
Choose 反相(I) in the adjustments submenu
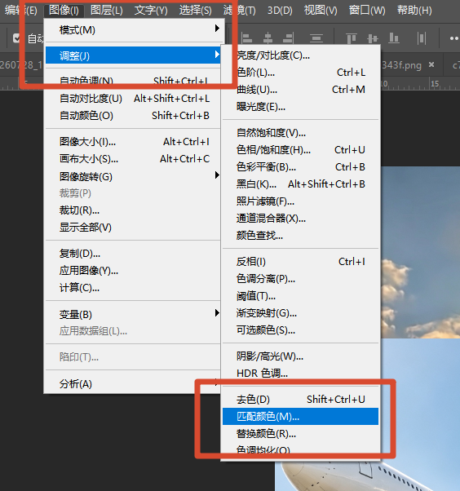300,262
